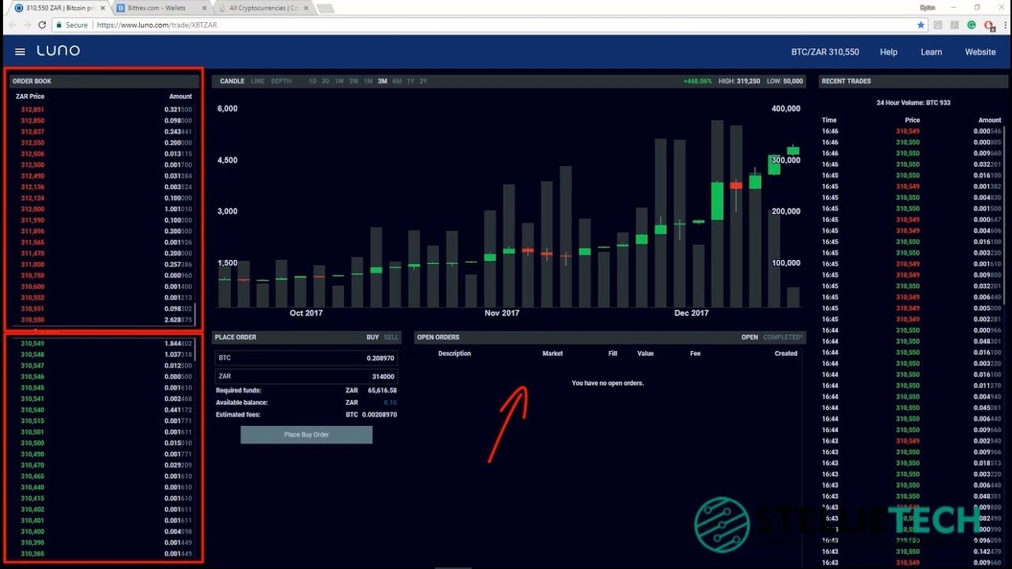Set chart range to 3D
This screenshot has width=1012, height=569.
click(325, 81)
